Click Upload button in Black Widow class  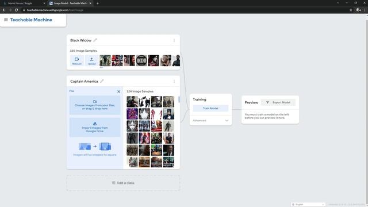(x=91, y=60)
